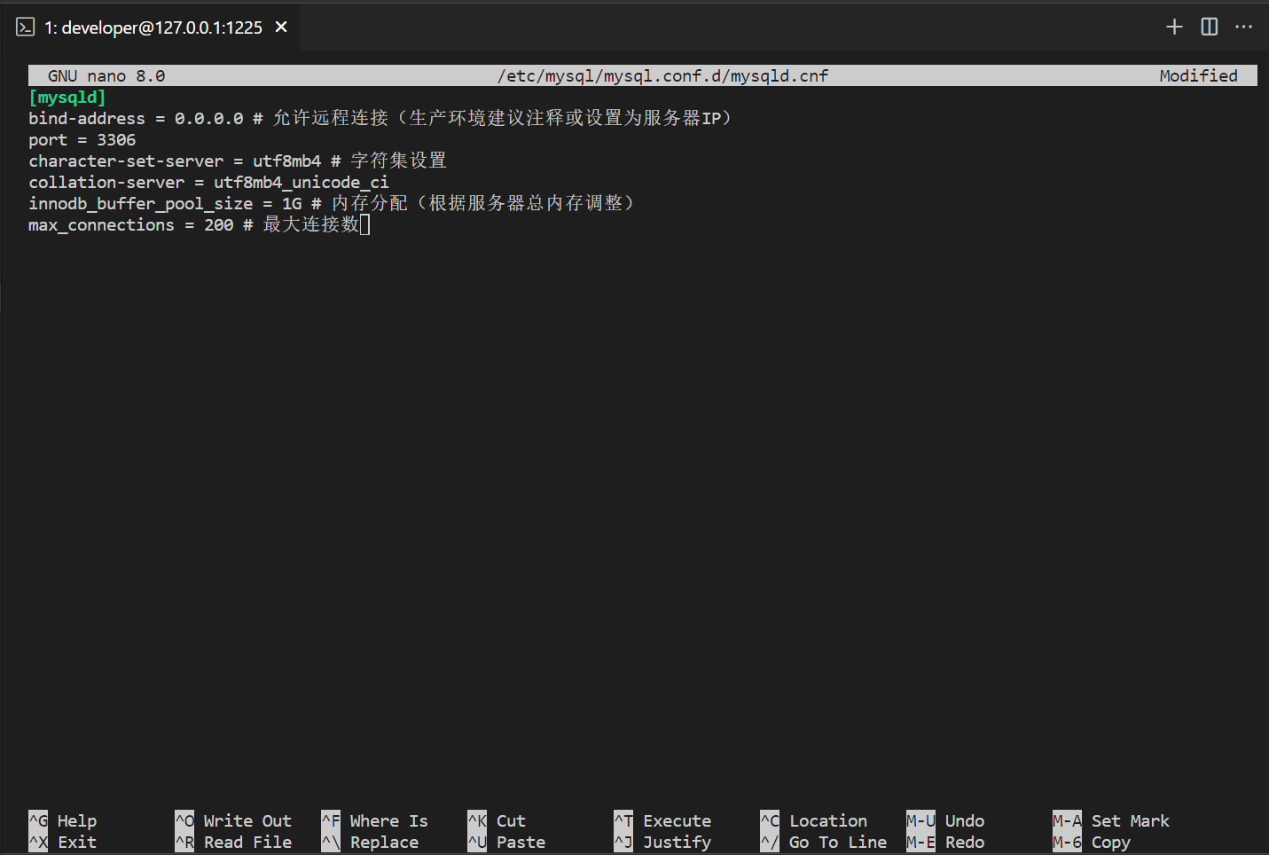The width and height of the screenshot is (1269, 855).
Task: Open the more options ellipsis menu
Action: tap(1244, 27)
